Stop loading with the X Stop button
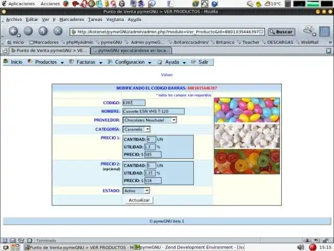Screen dimensions: 334x251 58,31
